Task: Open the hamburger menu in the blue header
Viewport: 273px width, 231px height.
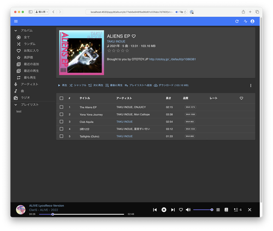Action: pos(16,21)
